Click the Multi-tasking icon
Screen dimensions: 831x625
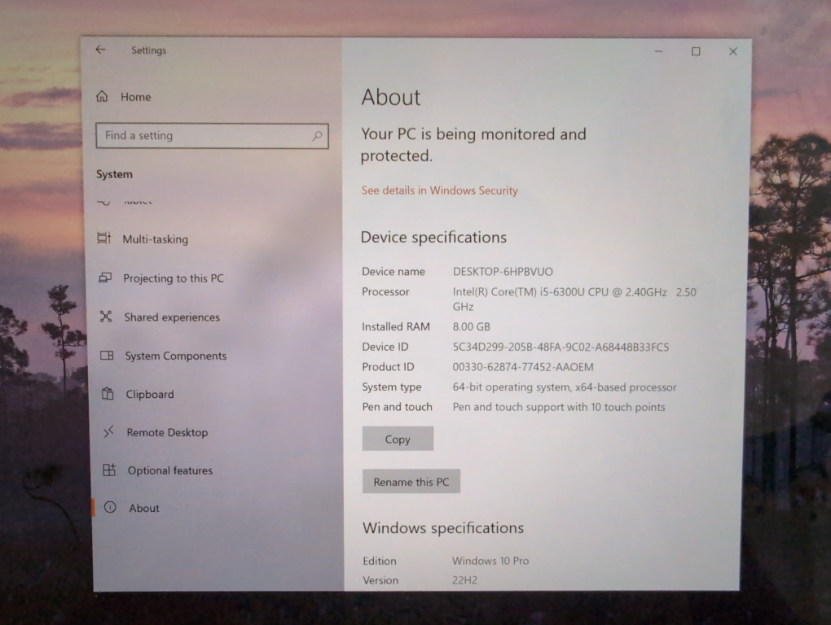click(104, 238)
